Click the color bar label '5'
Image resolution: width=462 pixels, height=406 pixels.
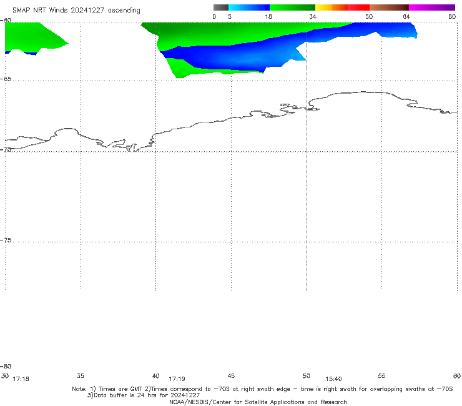pos(230,17)
